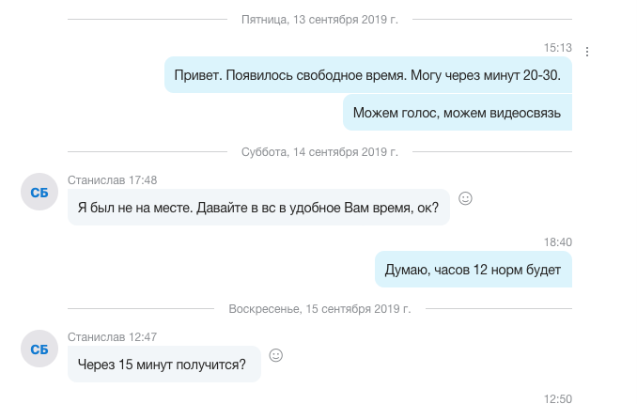Click the 12:47 time next to Станислав
Screen dimensions: 637x404
coord(143,336)
